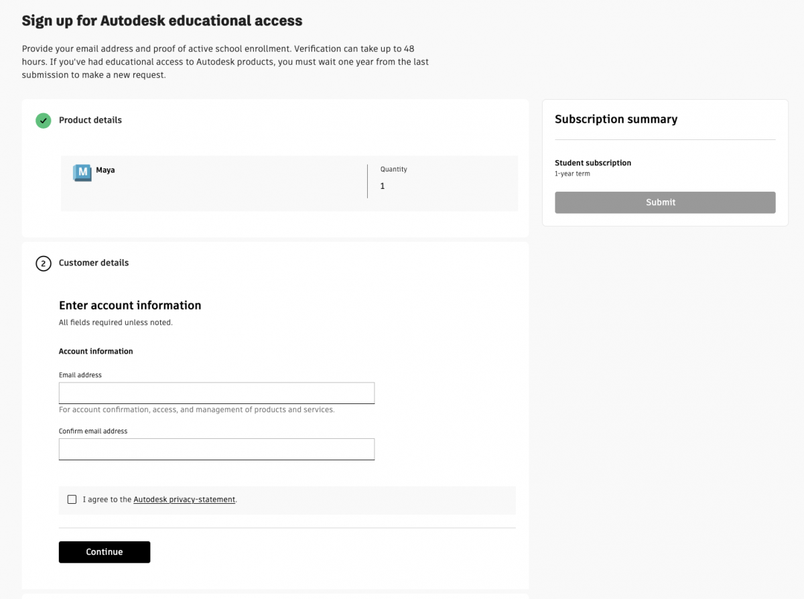Click the Enter account information heading
Image resolution: width=804 pixels, height=599 pixels.
130,305
